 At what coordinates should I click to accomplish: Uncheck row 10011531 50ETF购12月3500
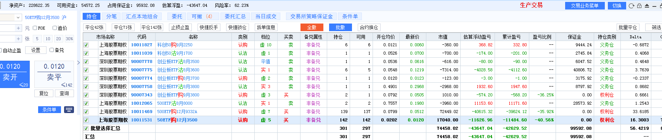(86, 120)
